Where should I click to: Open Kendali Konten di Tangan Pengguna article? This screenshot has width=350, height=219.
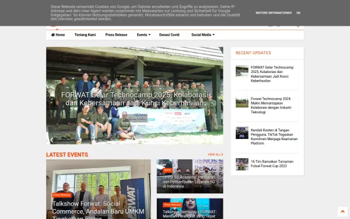(x=274, y=137)
